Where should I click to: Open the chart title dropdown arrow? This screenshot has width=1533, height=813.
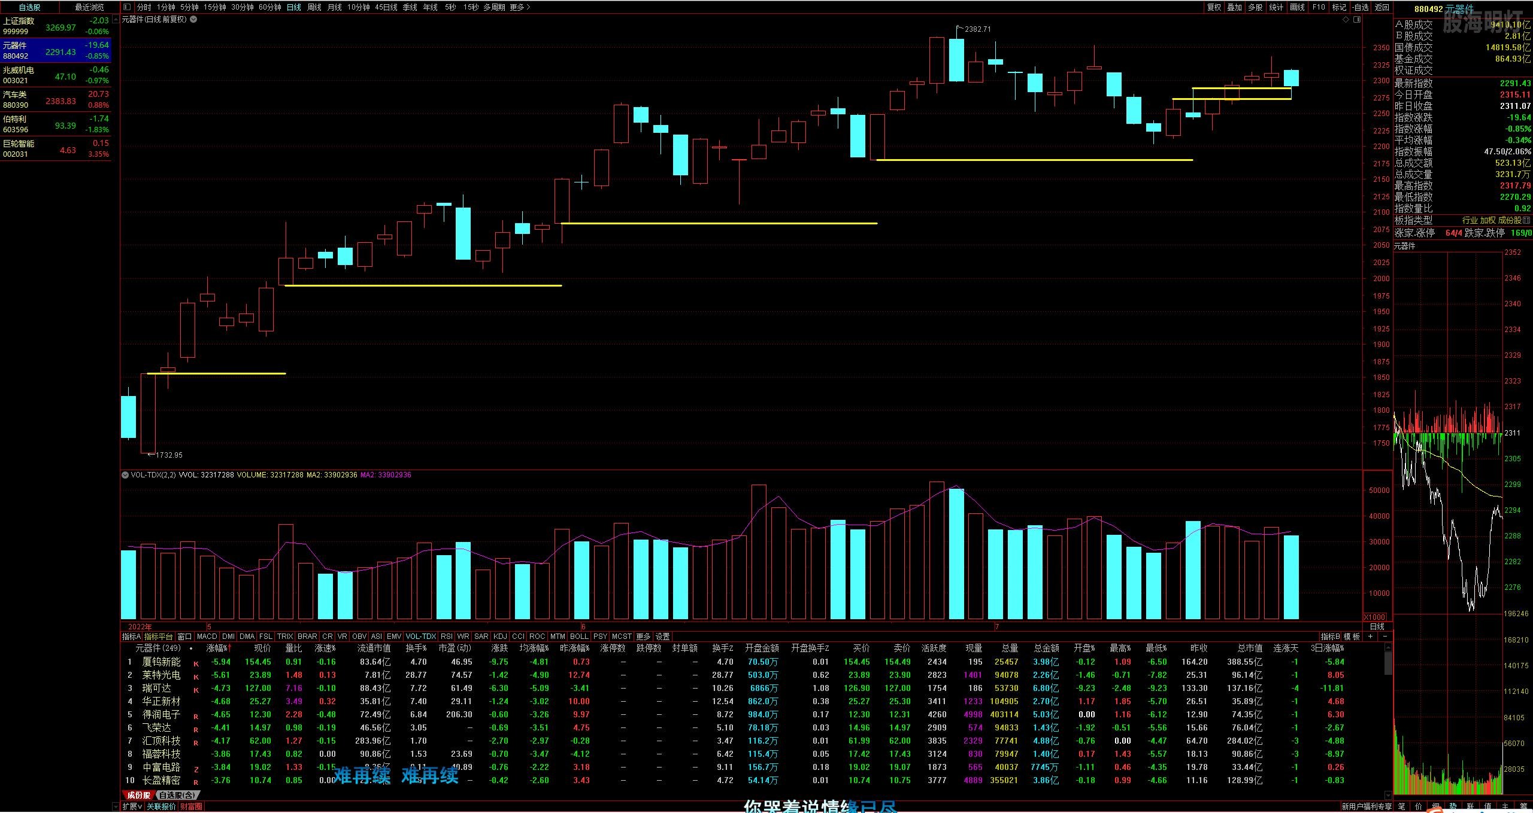pos(193,19)
